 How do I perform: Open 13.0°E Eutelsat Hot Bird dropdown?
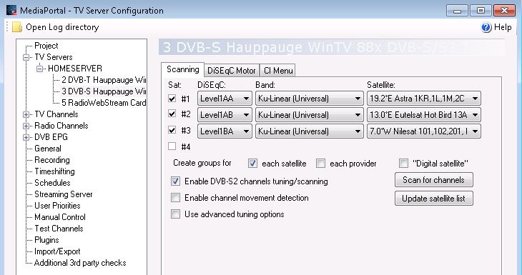click(x=424, y=115)
